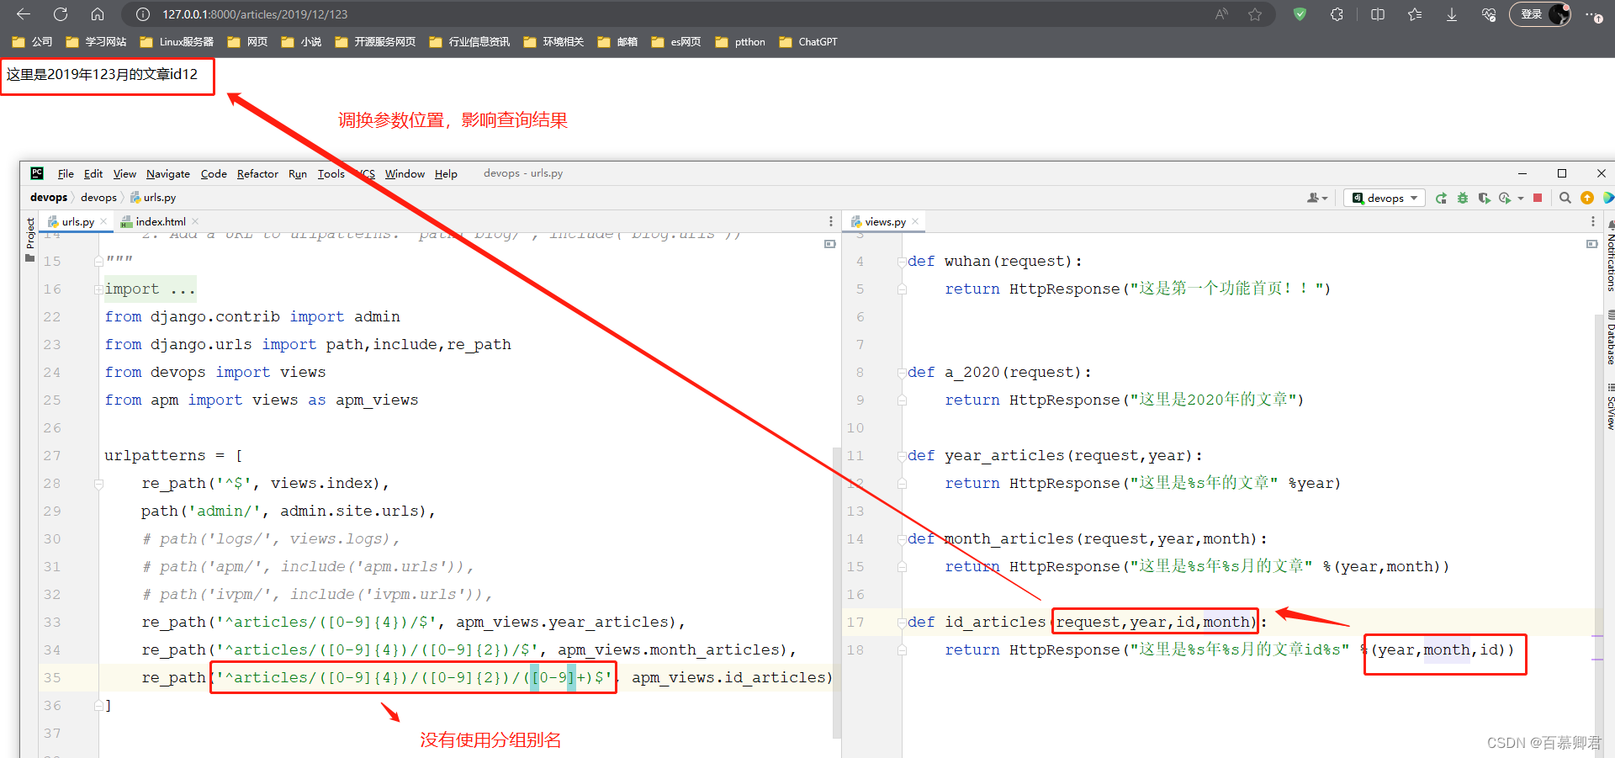
Task: Open the Run menu
Action: click(x=298, y=173)
